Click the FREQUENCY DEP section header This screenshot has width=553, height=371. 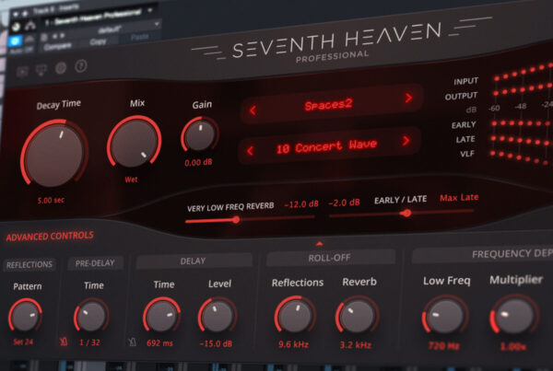point(482,254)
